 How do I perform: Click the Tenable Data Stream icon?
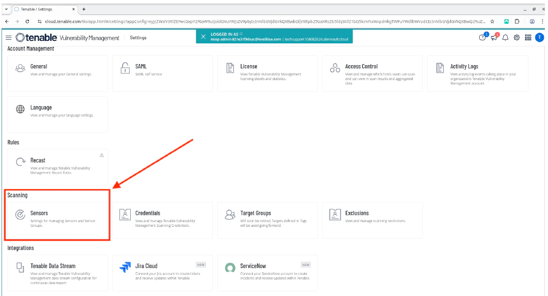[x=20, y=268]
